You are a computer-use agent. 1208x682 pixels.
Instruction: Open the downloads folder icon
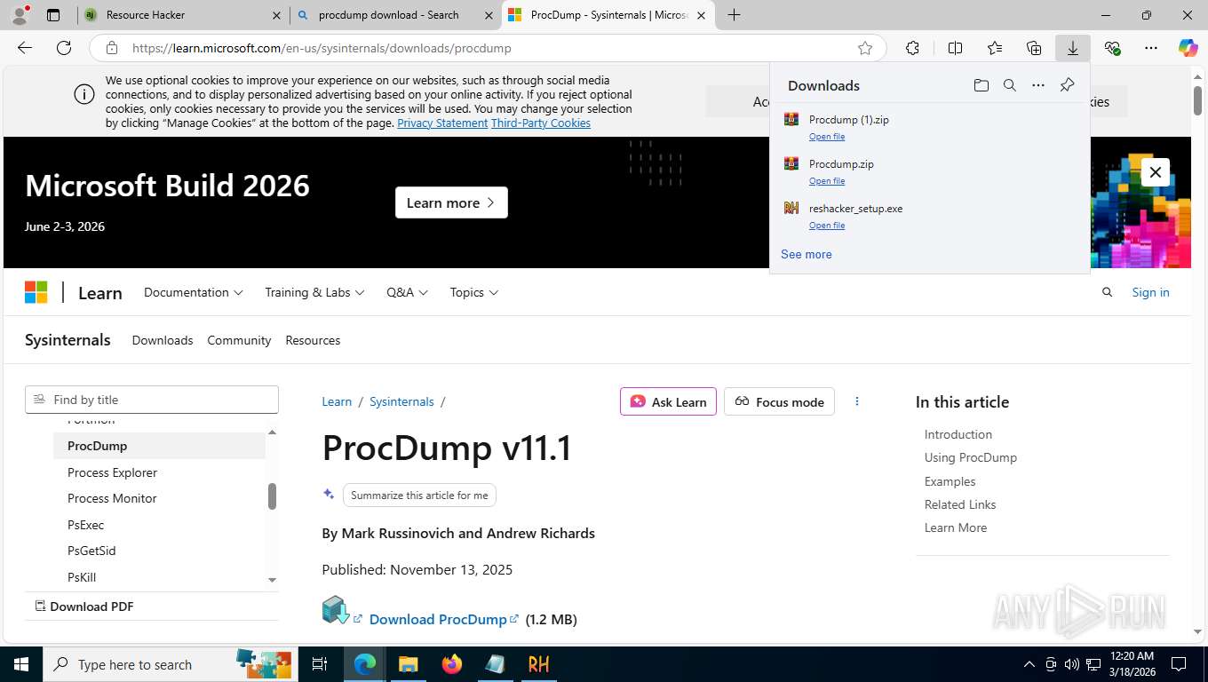981,85
